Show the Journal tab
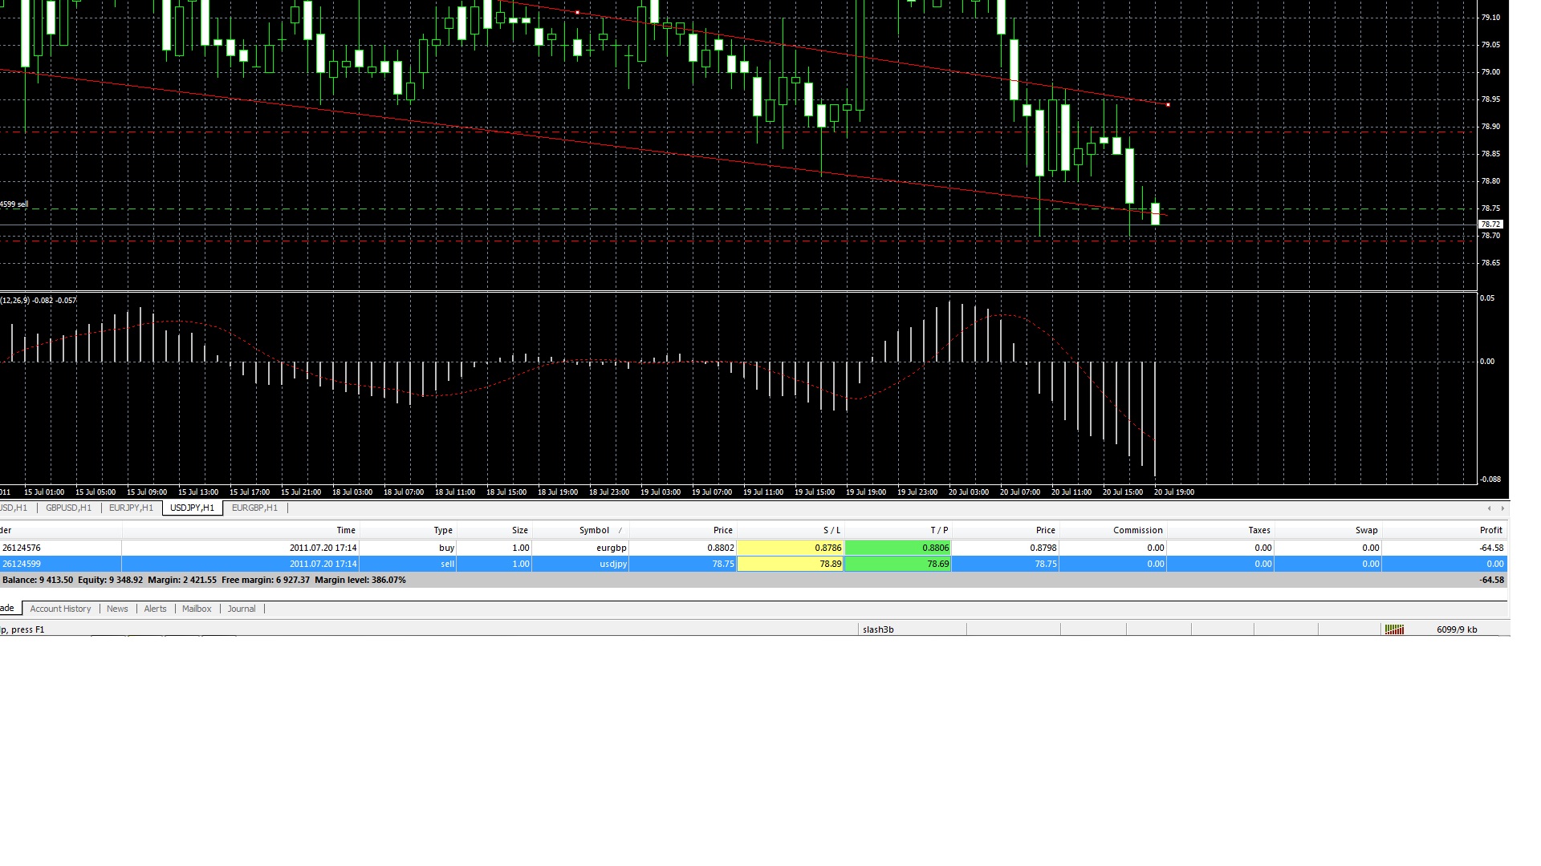The height and width of the screenshot is (866, 1541). point(242,609)
